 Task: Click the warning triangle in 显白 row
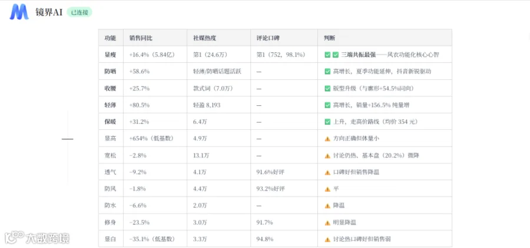(327, 239)
